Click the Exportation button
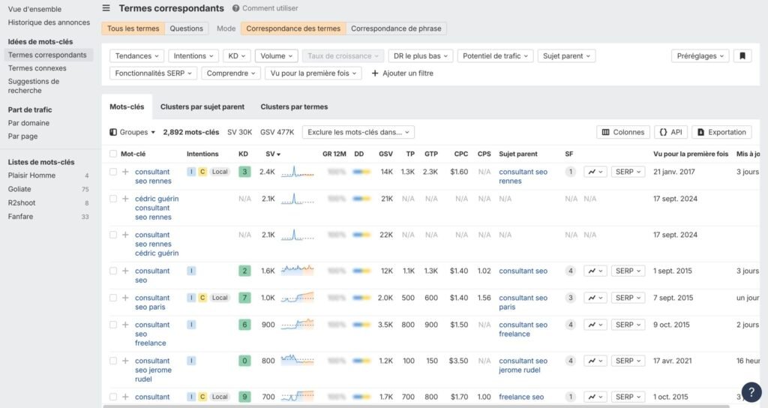Screen dimensions: 768x408 click(721, 132)
